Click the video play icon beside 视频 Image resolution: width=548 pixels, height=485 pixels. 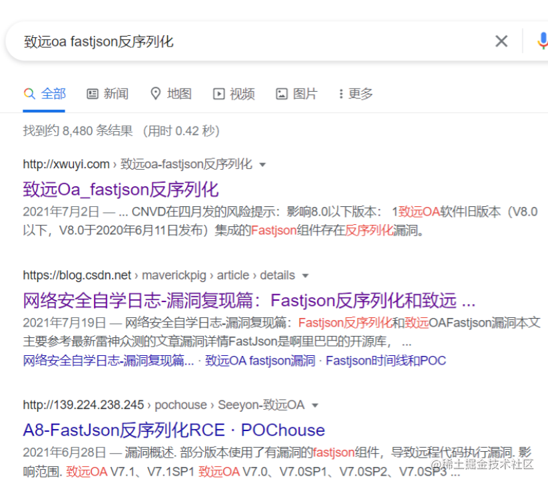click(x=219, y=94)
